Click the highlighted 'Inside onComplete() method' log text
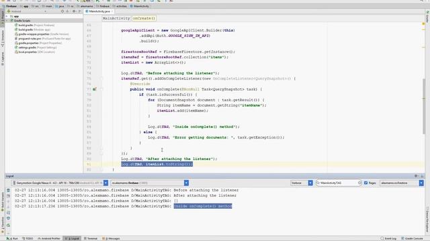This screenshot has height=241, width=430. (x=203, y=206)
